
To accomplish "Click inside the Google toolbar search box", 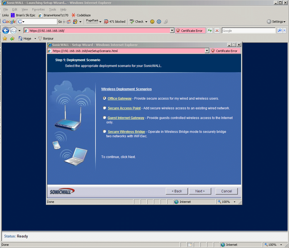I will (x=40, y=22).
